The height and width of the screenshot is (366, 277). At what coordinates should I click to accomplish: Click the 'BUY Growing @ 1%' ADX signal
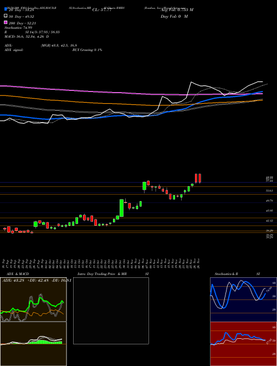click(x=87, y=50)
